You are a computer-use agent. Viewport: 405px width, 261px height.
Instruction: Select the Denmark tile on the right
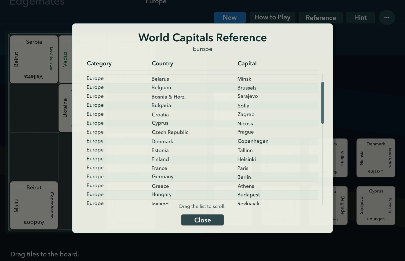point(376,158)
